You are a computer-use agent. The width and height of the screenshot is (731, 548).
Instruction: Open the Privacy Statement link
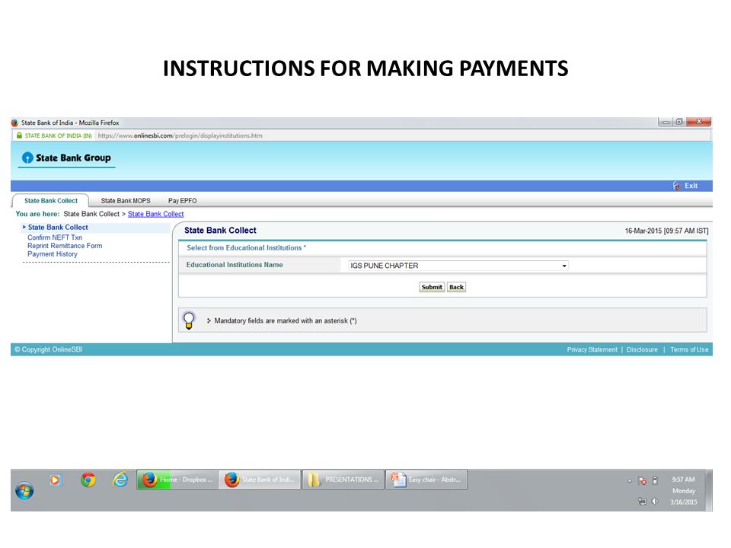click(x=592, y=349)
